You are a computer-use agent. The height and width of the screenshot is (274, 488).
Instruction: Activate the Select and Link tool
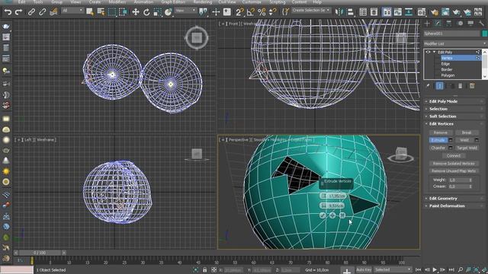pyautogui.click(x=31, y=12)
